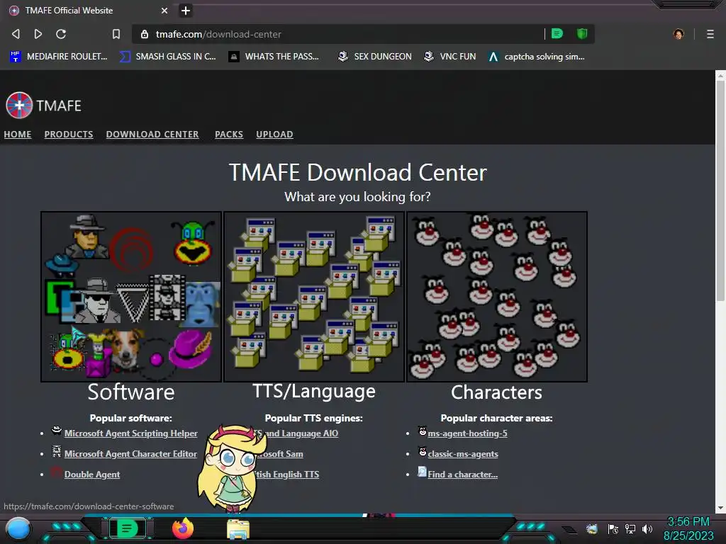Open the Find a character... link
Viewport: 726px width, 544px height.
pyautogui.click(x=462, y=474)
